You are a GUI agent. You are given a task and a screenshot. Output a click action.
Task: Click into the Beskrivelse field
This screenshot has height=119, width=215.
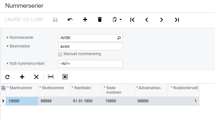point(90,47)
